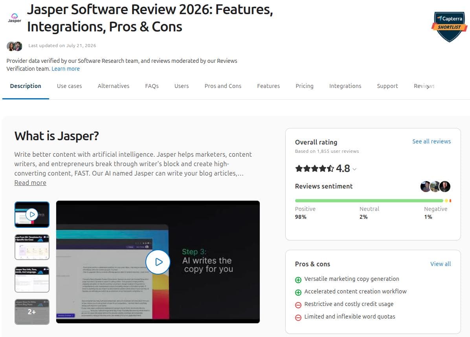Select the third screenshot thumbnail
Image resolution: width=470 pixels, height=337 pixels.
(32, 279)
